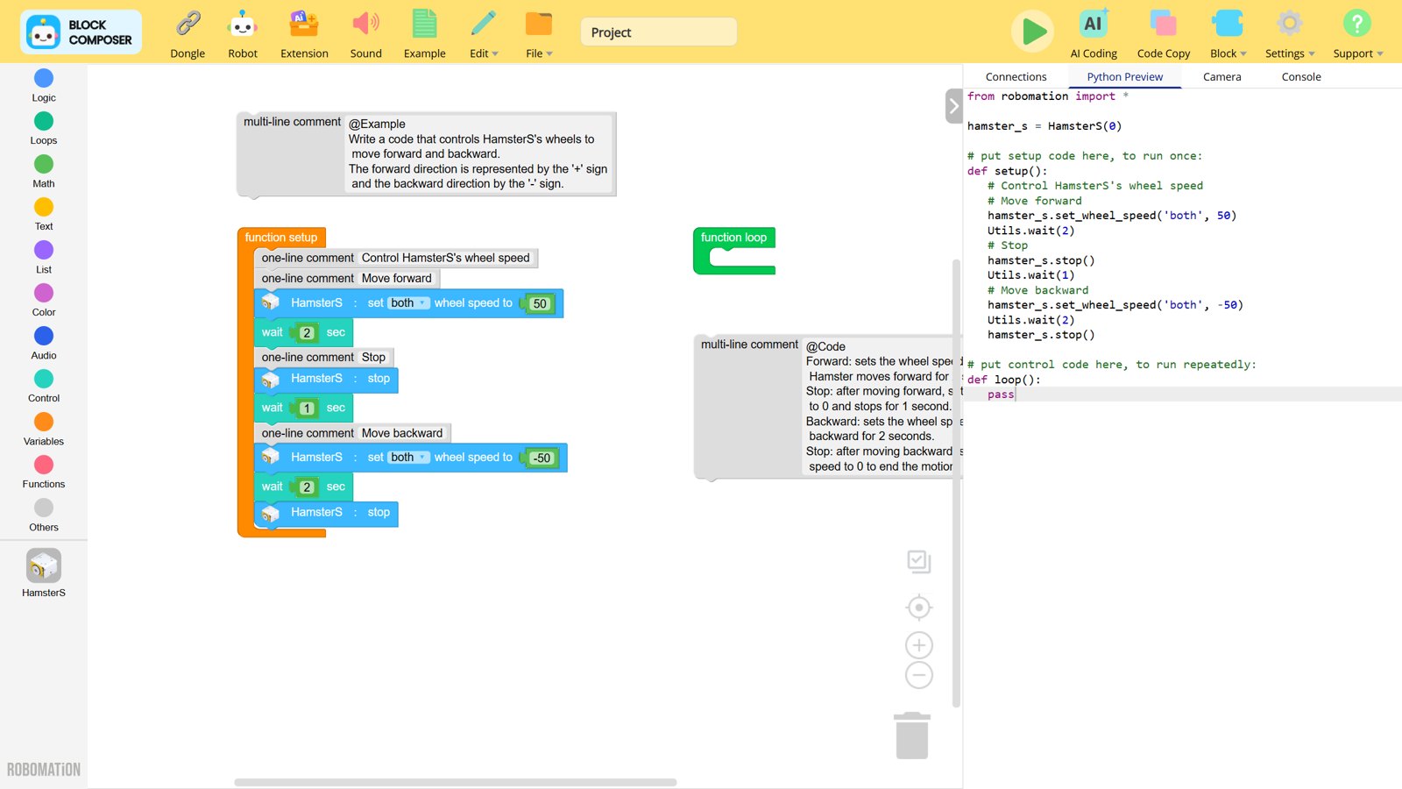
Task: Select the Math block category
Action: 44,171
